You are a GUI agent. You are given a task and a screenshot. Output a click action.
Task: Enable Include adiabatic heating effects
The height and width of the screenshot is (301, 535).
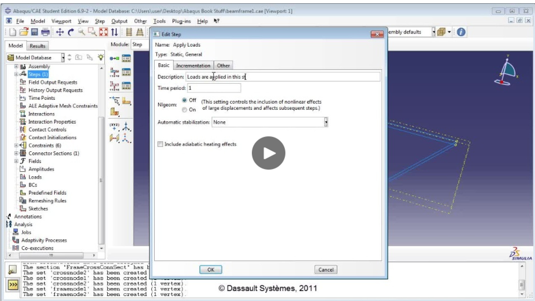pos(160,144)
